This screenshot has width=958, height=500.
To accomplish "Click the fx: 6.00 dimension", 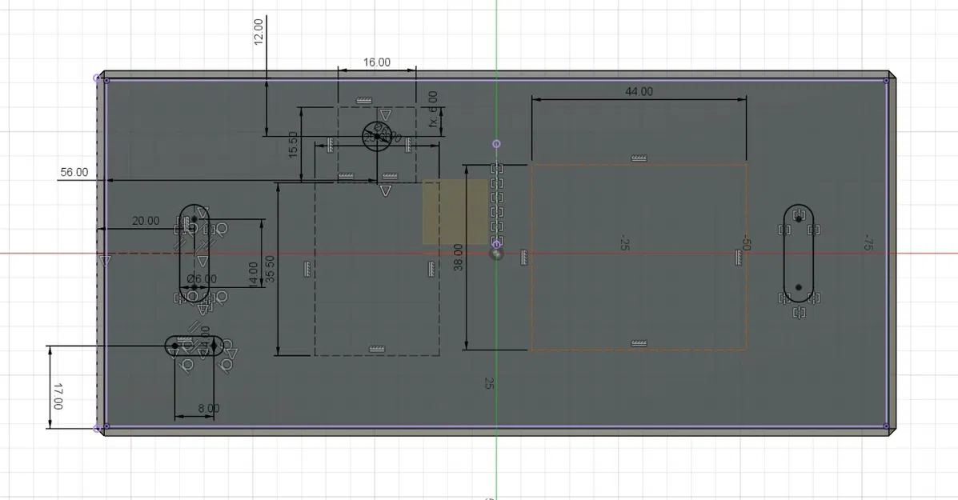I will click(x=432, y=109).
